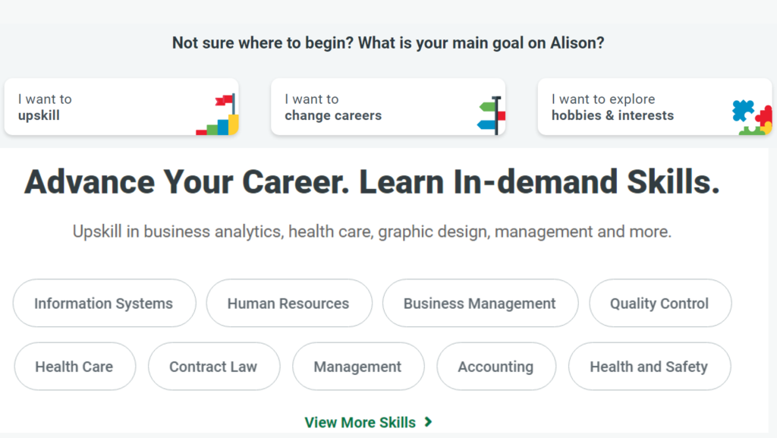Click the puzzle pieces hobbies icon
The image size is (777, 438).
[x=752, y=118]
